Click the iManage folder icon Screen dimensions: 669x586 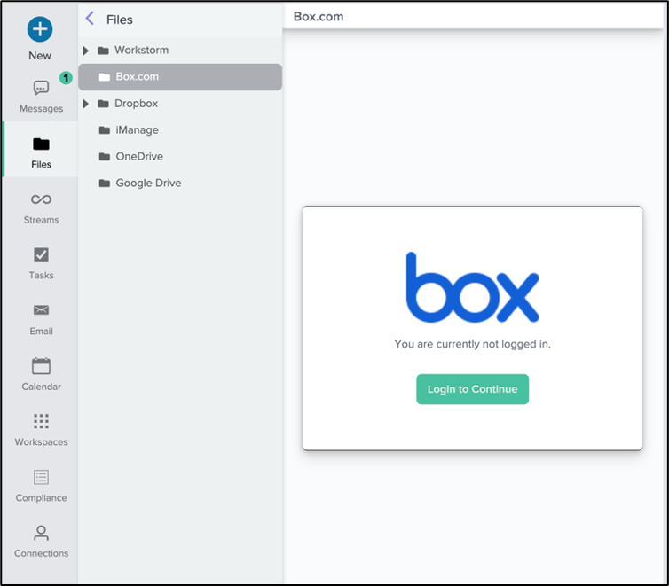105,130
